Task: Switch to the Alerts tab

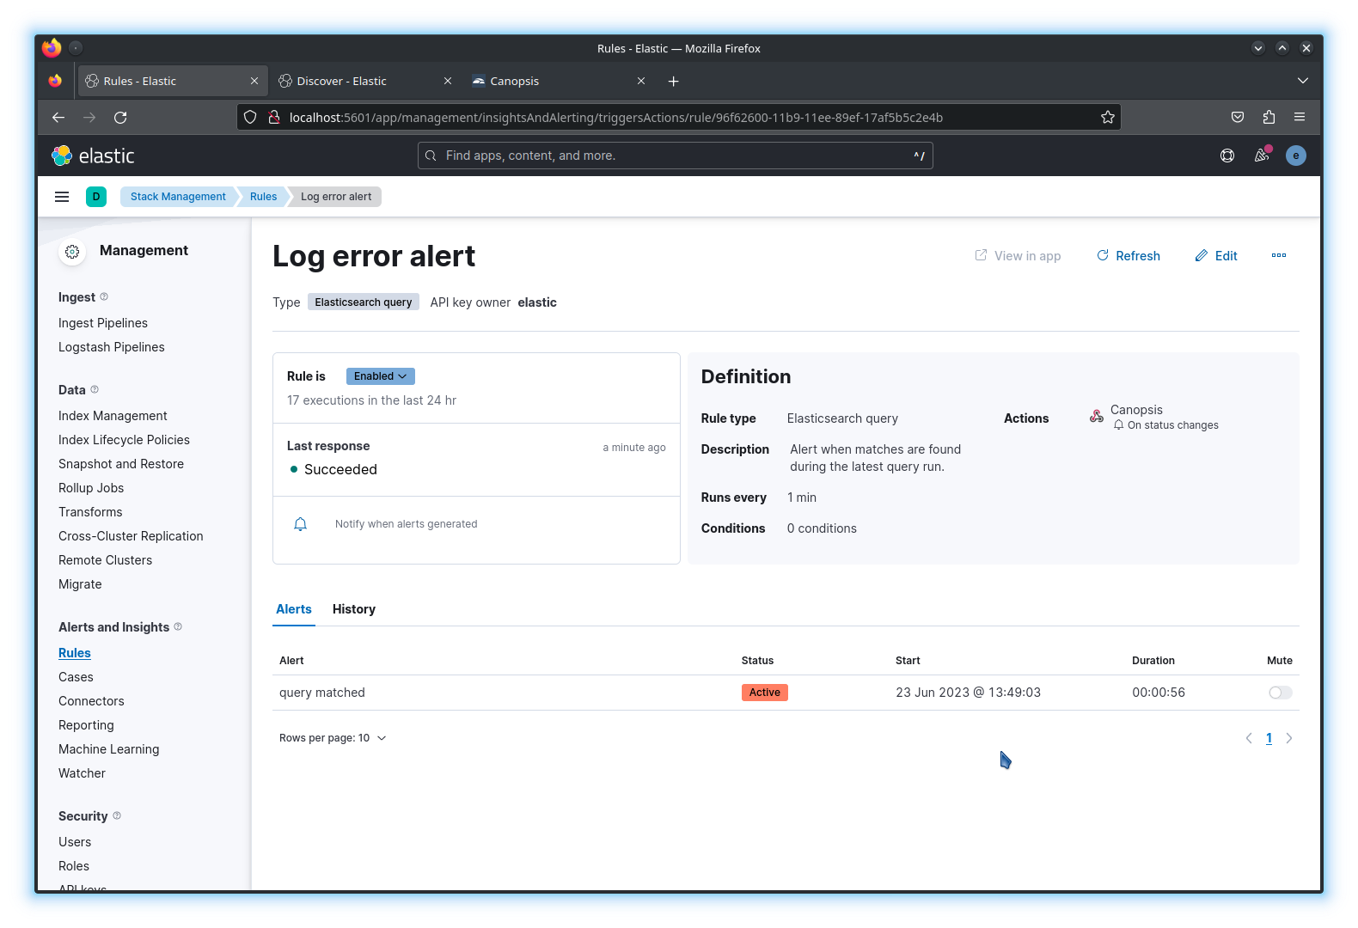Action: (294, 609)
